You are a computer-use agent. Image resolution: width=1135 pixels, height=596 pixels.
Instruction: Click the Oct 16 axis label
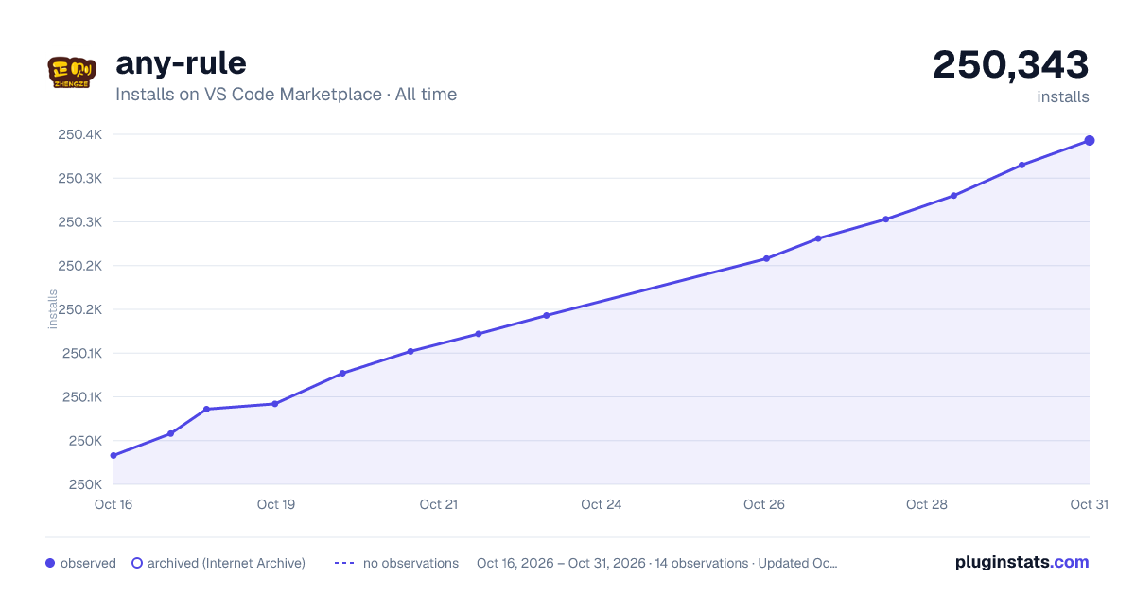[x=113, y=504]
